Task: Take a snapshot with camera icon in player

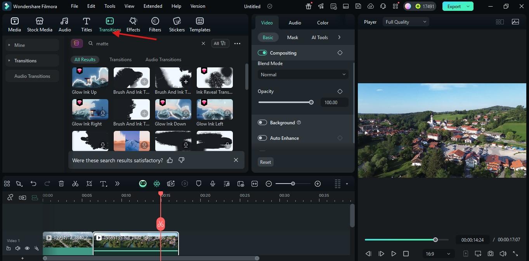Action: click(x=491, y=254)
